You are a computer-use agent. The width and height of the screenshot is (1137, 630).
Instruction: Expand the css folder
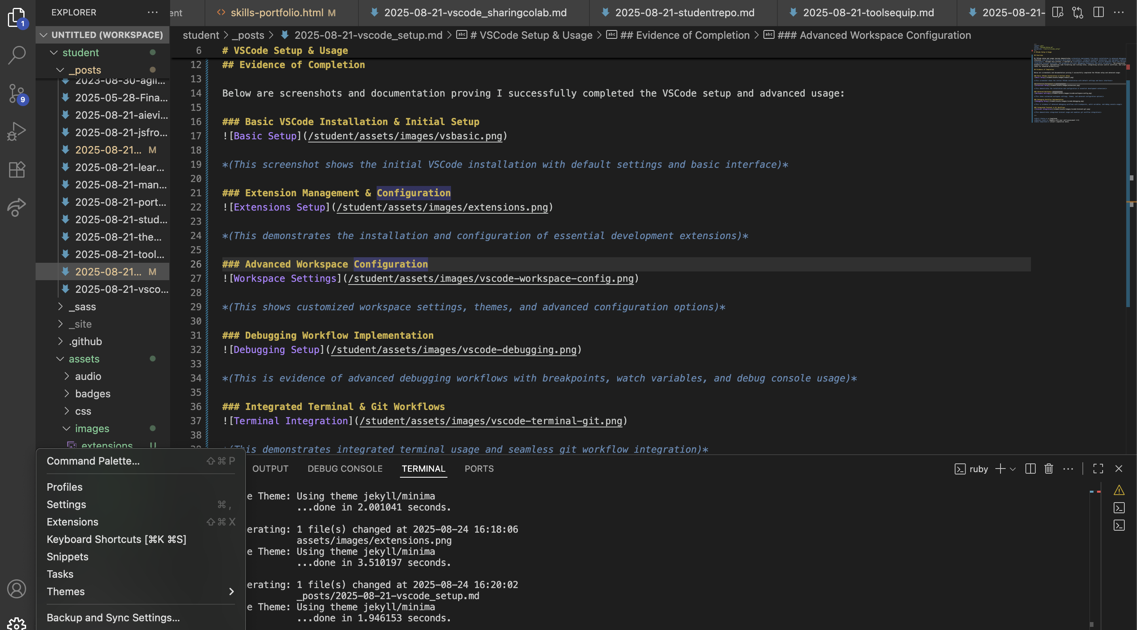[102, 411]
